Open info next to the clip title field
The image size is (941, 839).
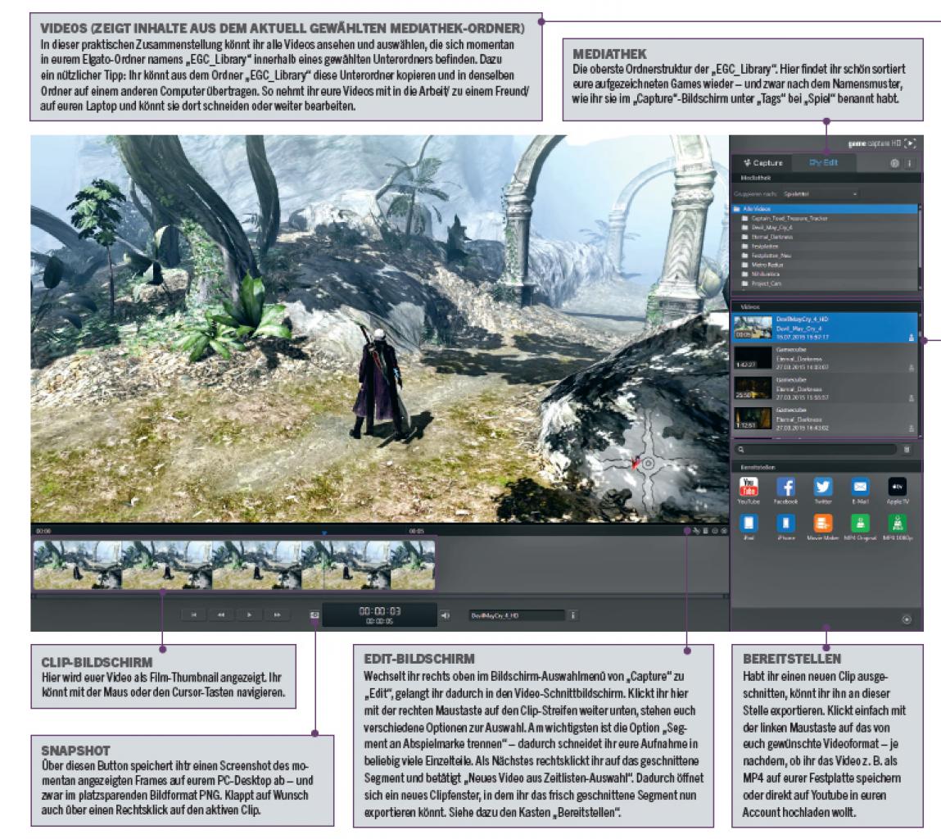coord(573,615)
